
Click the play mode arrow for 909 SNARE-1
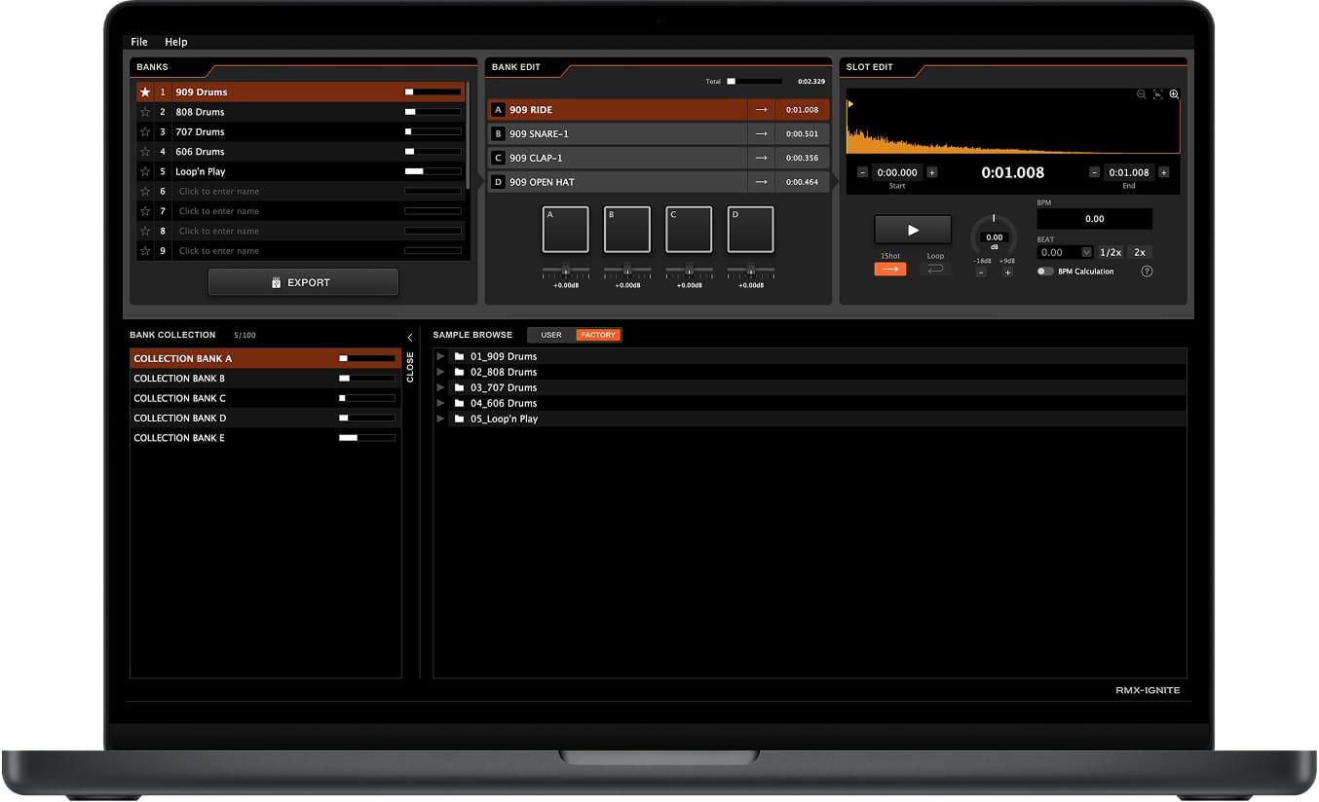click(x=762, y=133)
